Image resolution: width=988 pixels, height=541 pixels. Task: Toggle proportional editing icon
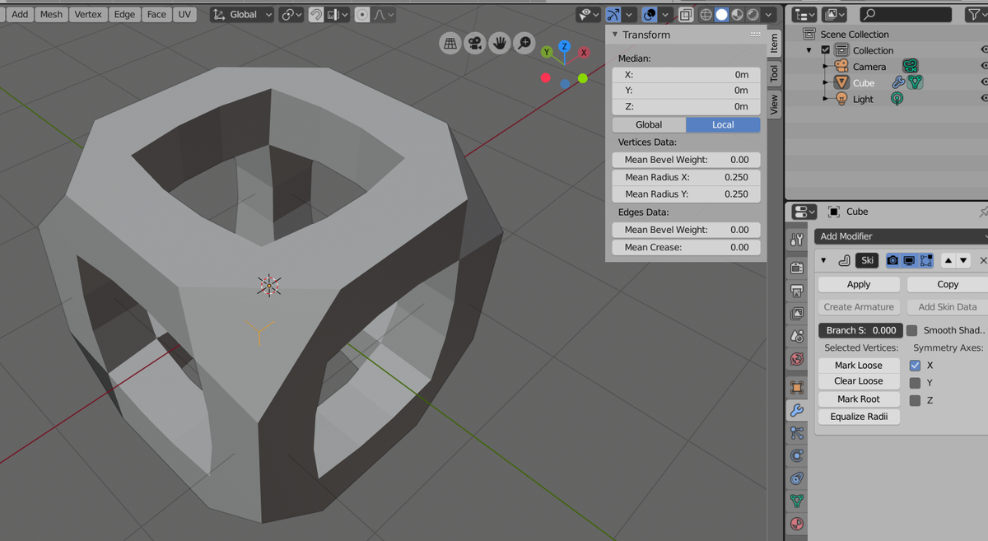pyautogui.click(x=362, y=15)
